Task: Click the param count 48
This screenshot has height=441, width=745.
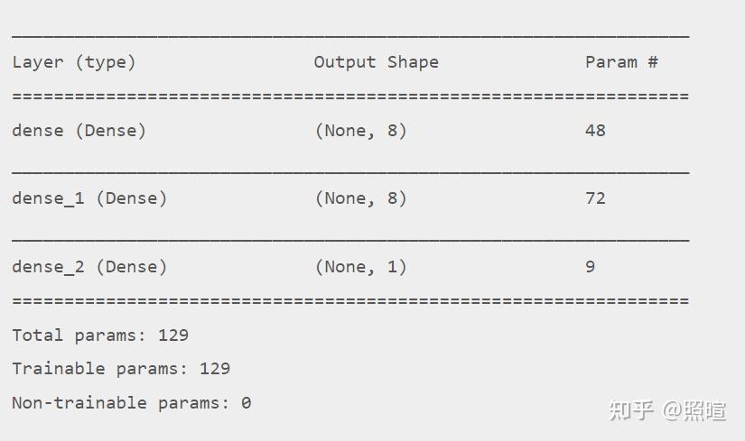Action: click(x=595, y=131)
